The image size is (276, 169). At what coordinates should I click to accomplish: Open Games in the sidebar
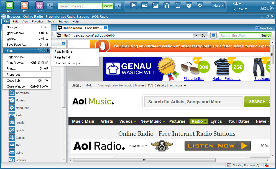pyautogui.click(x=17, y=138)
